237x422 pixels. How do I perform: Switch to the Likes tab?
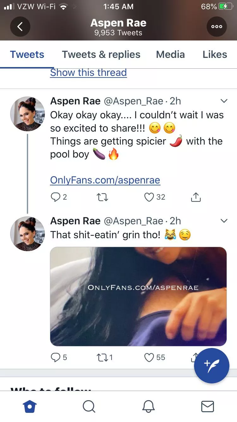pyautogui.click(x=215, y=54)
